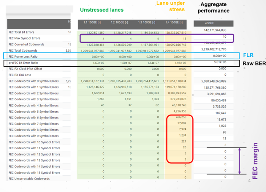Viewport: 266px width, 192px height.
Task: Click the value 4,256,355
Action: (180, 111)
